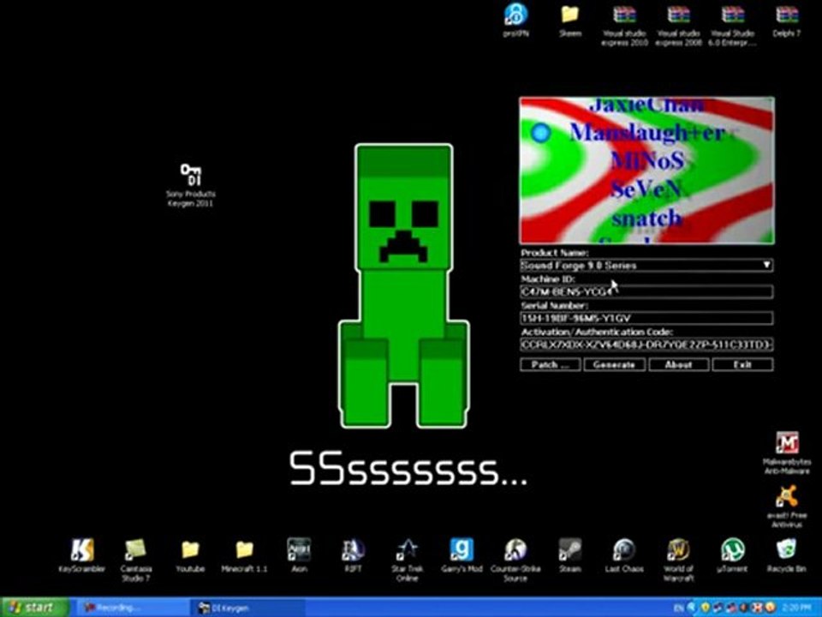Click the scrolling credits banner image
This screenshot has height=617, width=822.
647,170
